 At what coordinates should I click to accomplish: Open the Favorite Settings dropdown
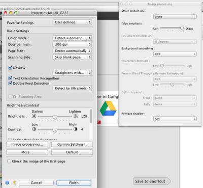point(72,22)
